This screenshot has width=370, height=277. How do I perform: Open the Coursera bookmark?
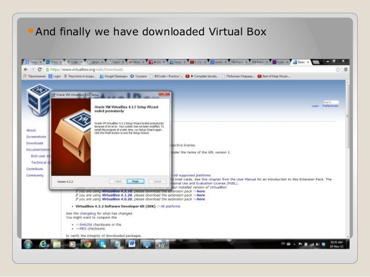point(139,76)
